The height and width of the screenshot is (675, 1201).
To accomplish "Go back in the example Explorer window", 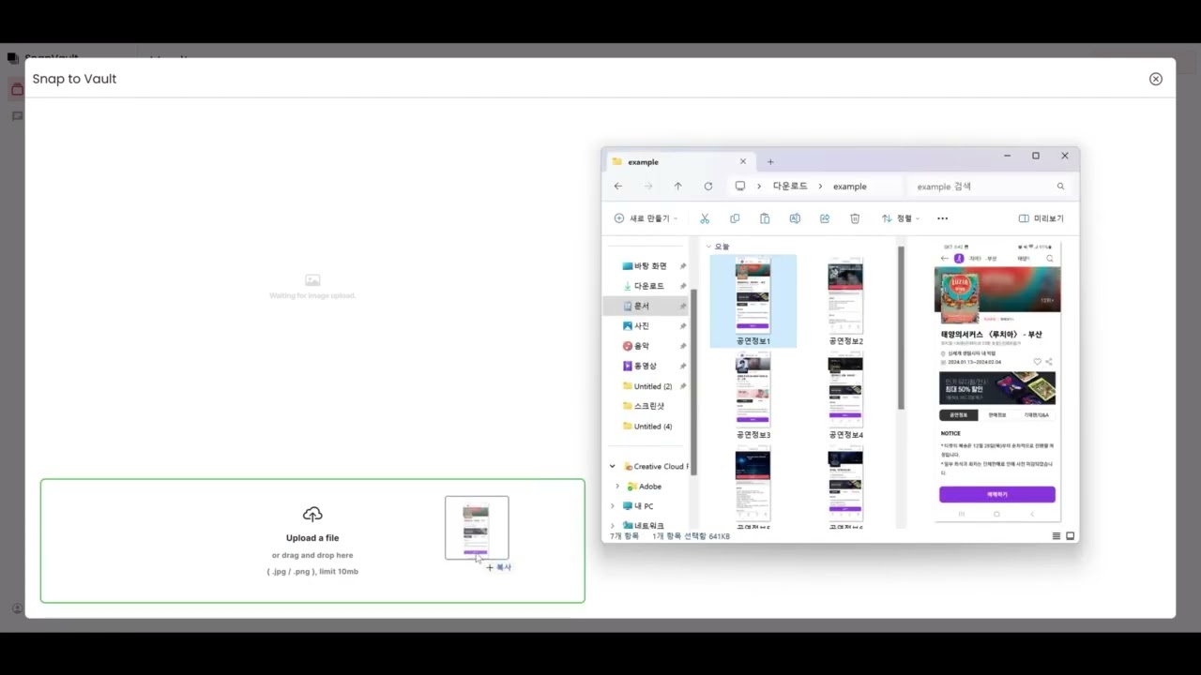I will point(618,187).
